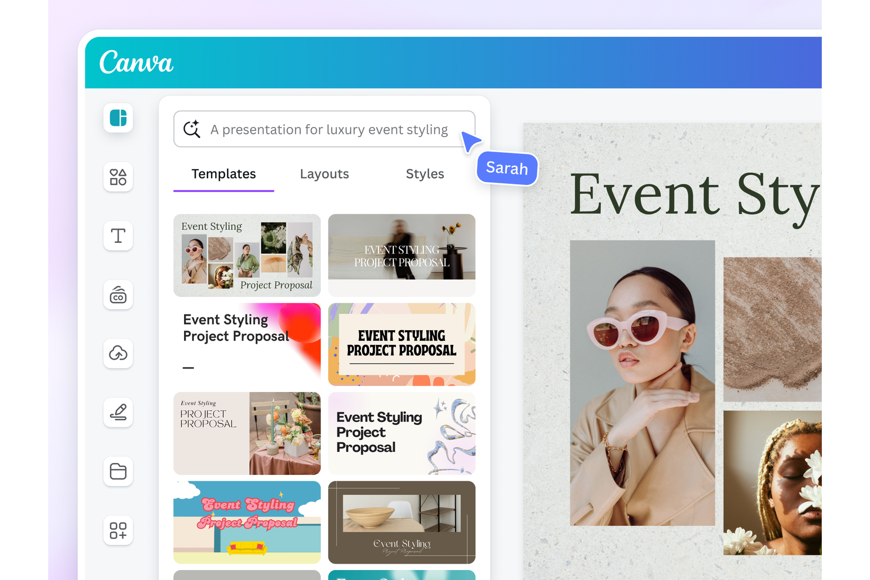The height and width of the screenshot is (580, 870).
Task: Switch to the Layouts tab
Action: click(324, 174)
